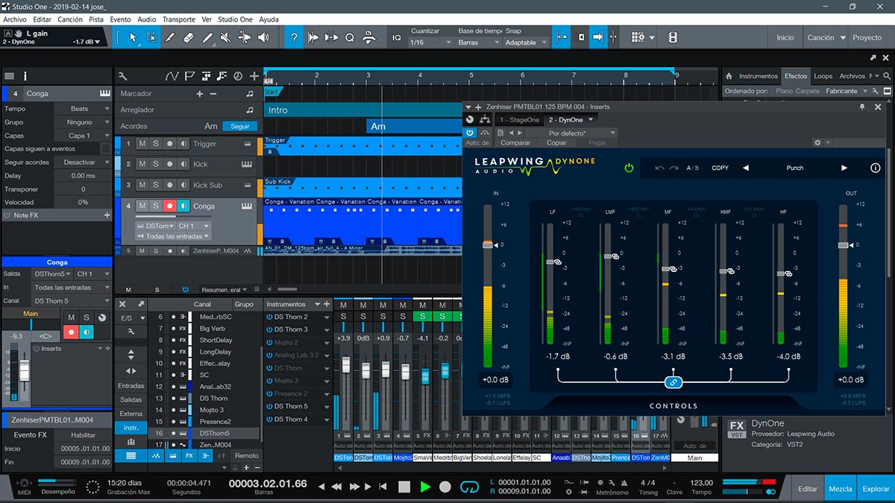Open the Canal DS Thorn 5 dropdown

[72, 300]
